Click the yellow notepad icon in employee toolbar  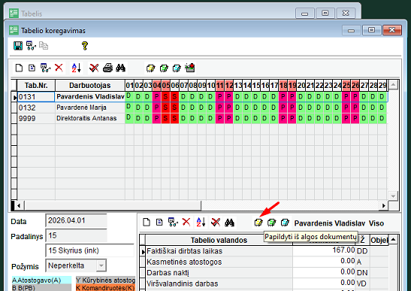[x=150, y=68]
